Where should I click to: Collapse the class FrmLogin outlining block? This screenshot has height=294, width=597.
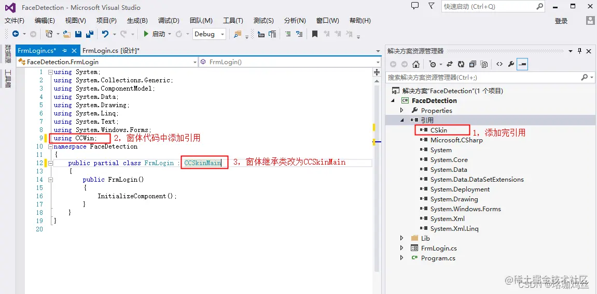(x=50, y=163)
